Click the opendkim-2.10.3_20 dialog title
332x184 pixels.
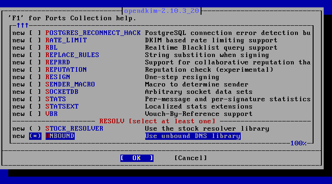pos(161,11)
